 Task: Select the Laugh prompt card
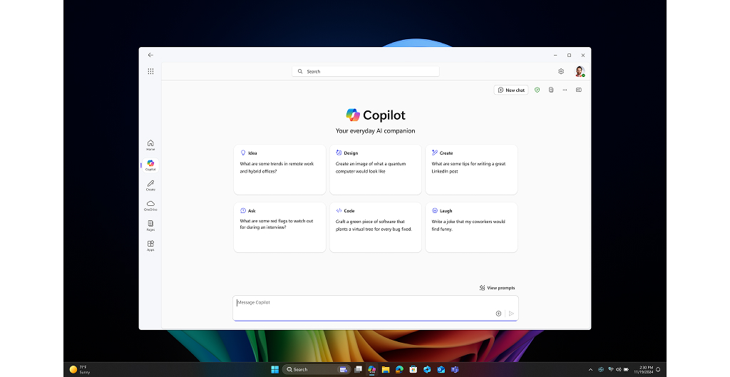click(471, 227)
